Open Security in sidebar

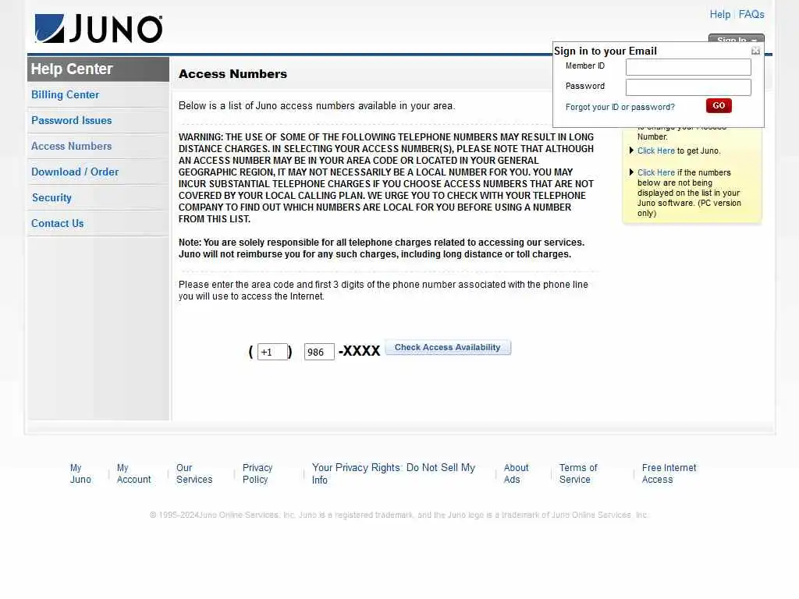[51, 197]
